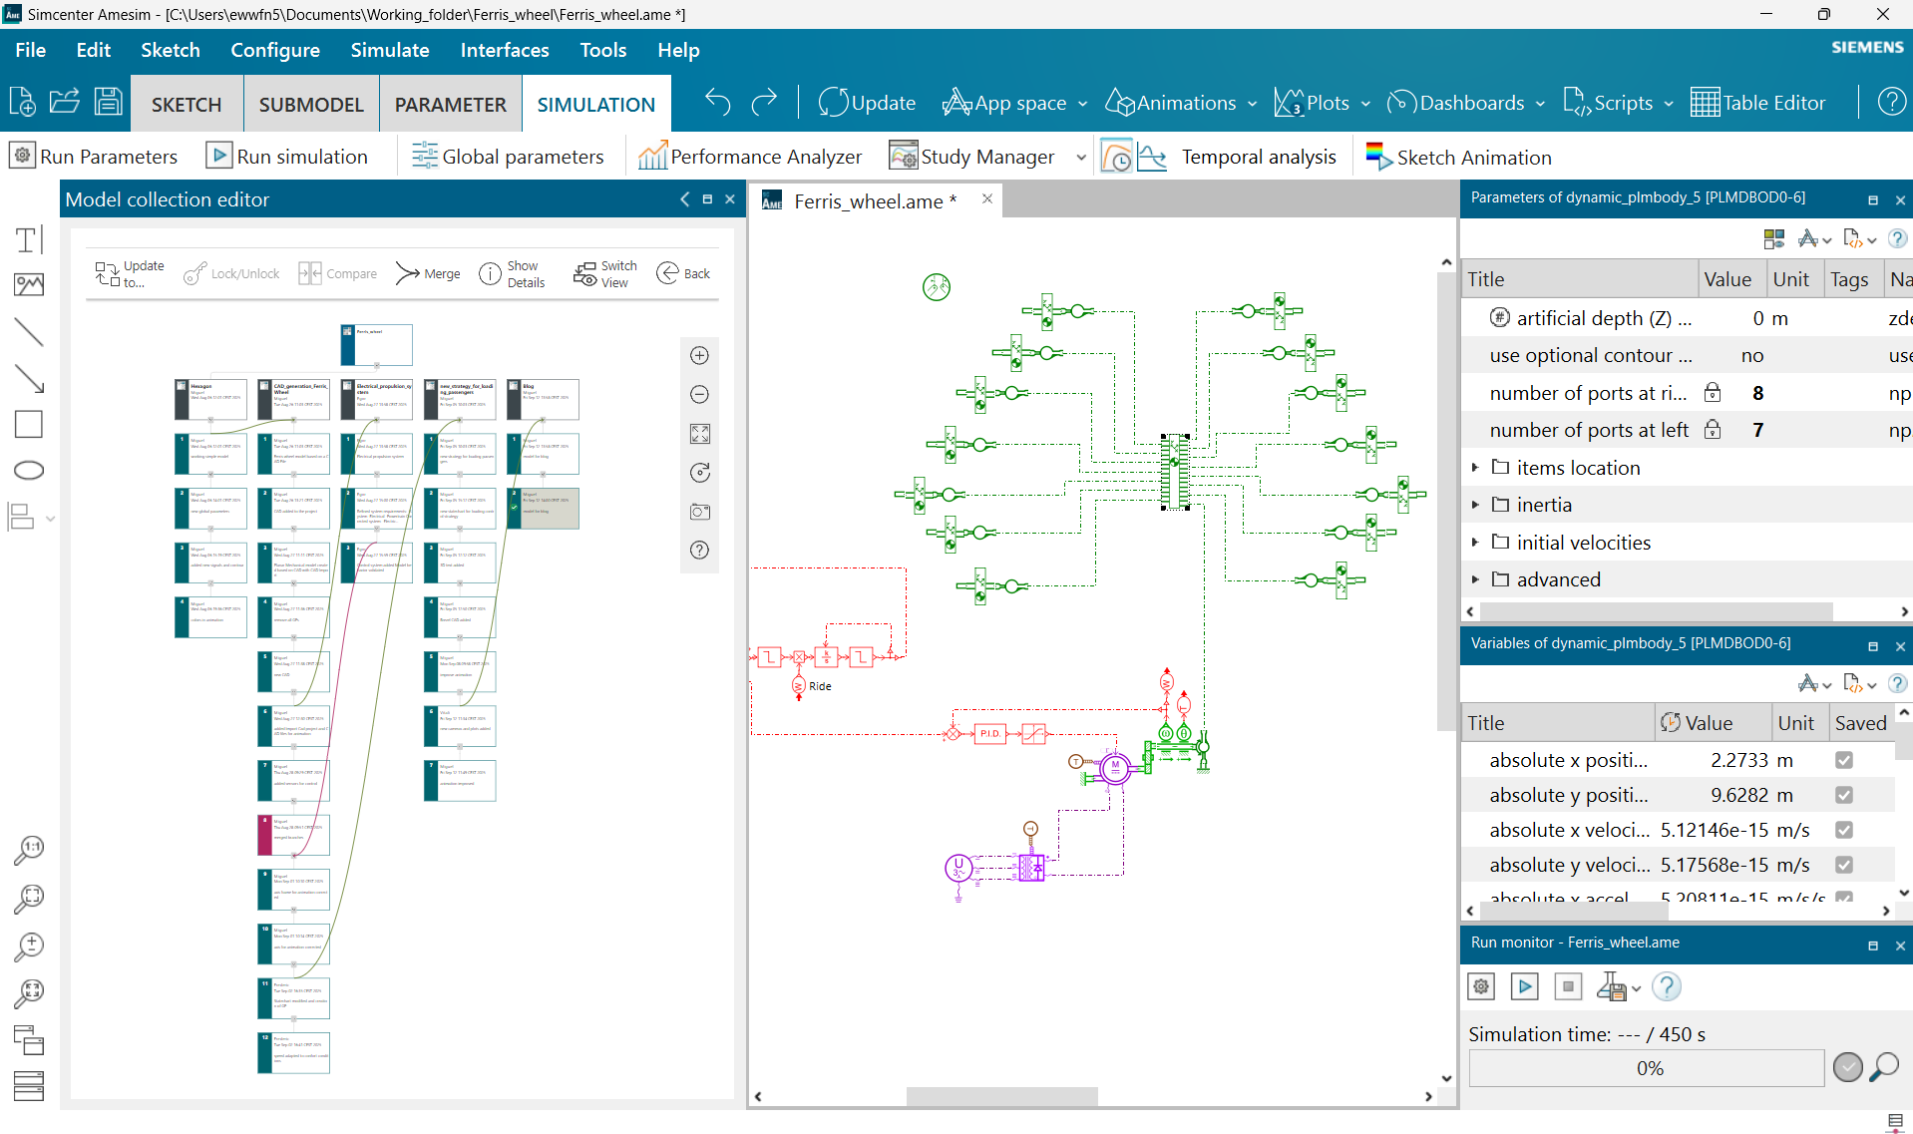Select the ellipse drawing tool
Viewport: 1913px width, 1134px height.
[29, 470]
